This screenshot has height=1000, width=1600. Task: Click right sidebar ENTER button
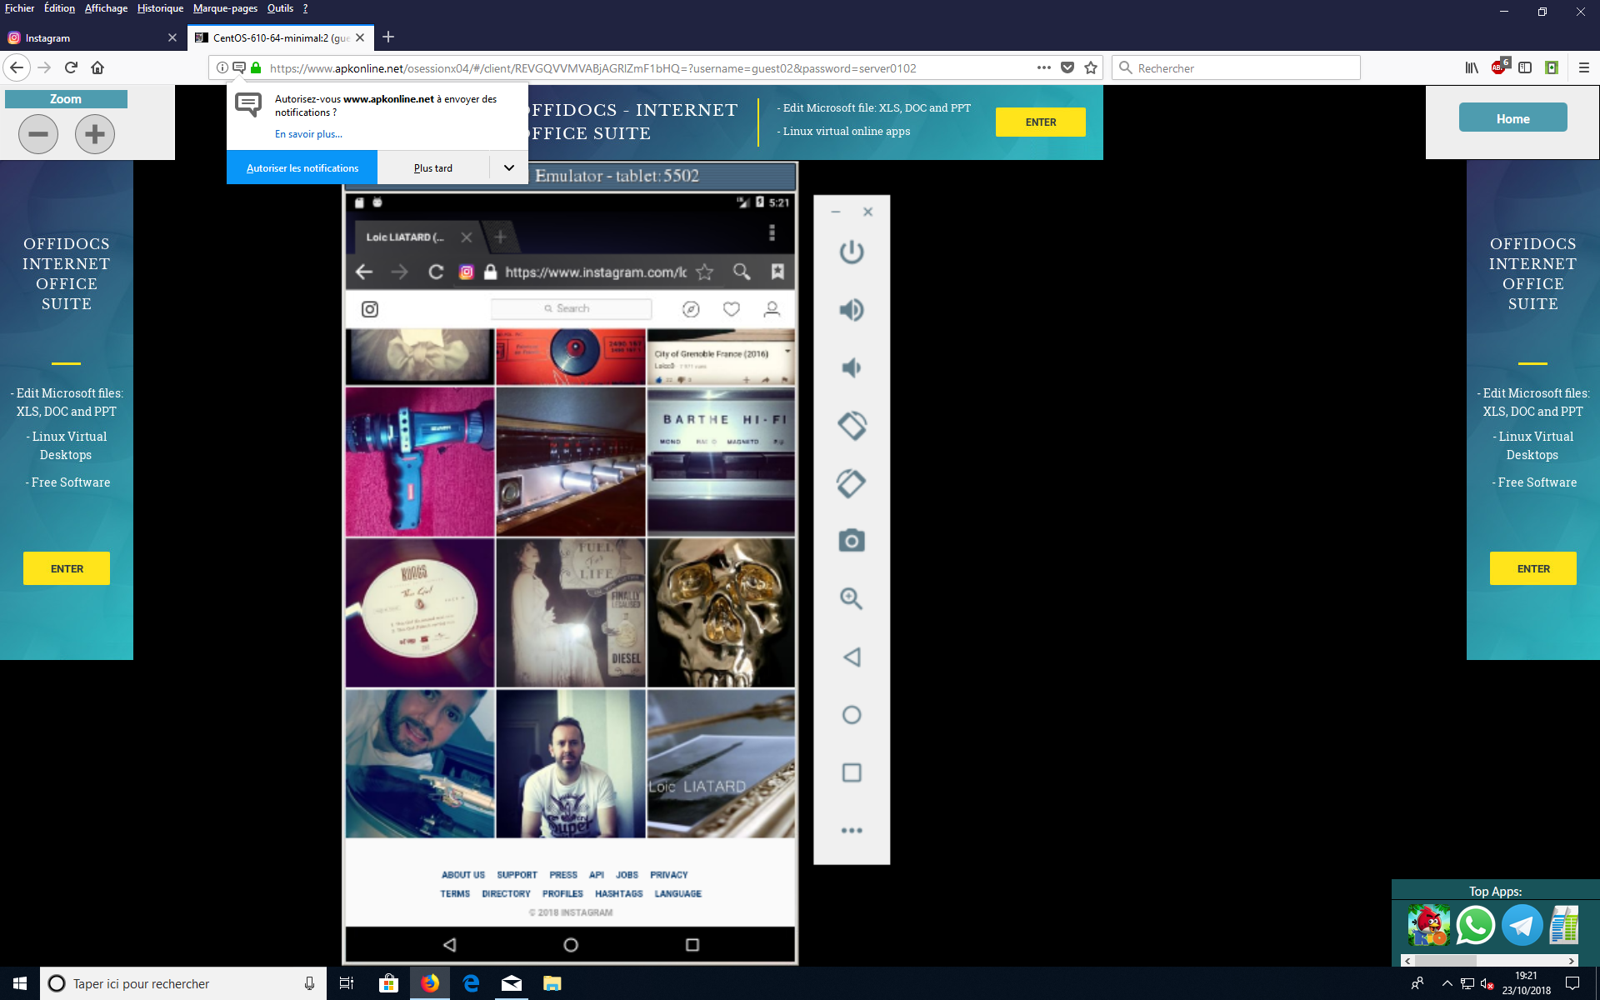[x=1533, y=568]
